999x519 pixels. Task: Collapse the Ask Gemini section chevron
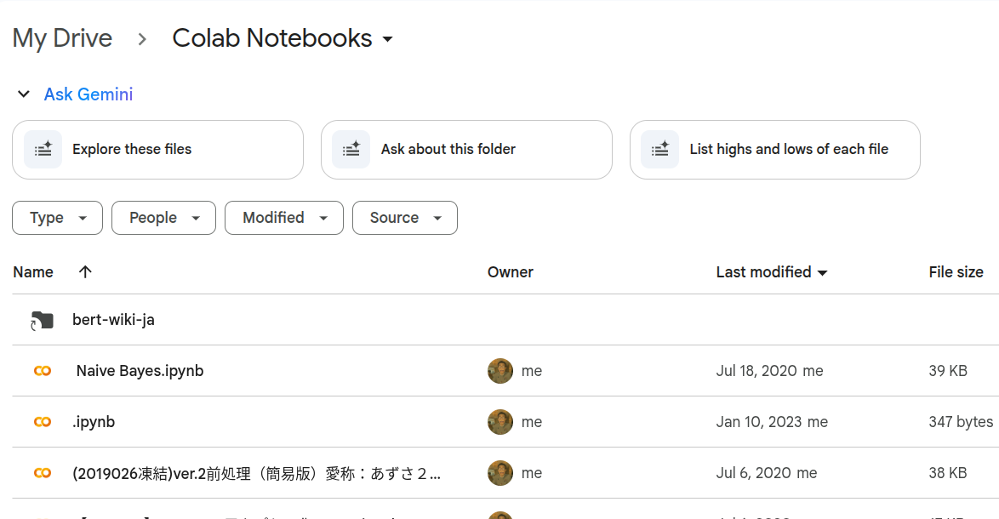(x=24, y=94)
